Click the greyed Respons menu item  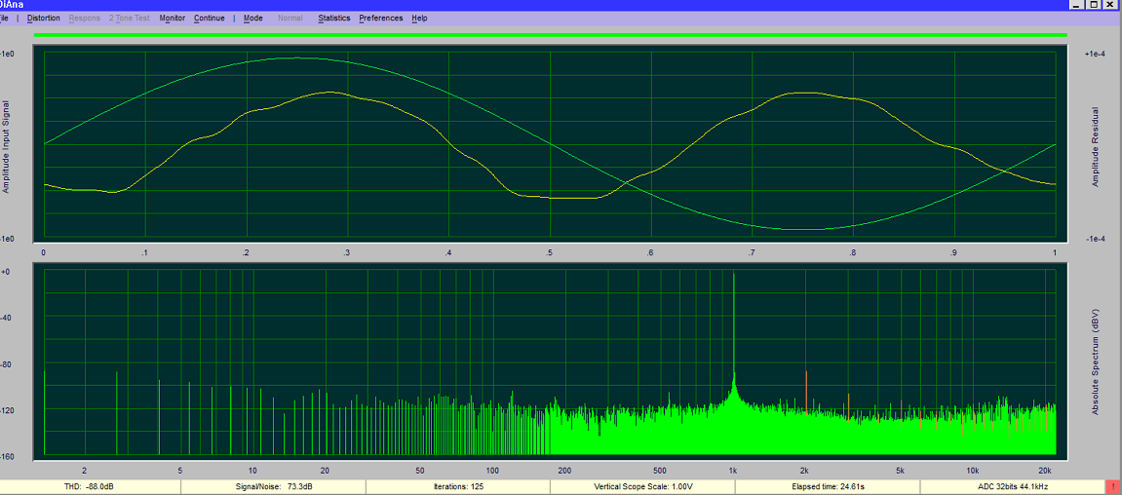pyautogui.click(x=85, y=18)
